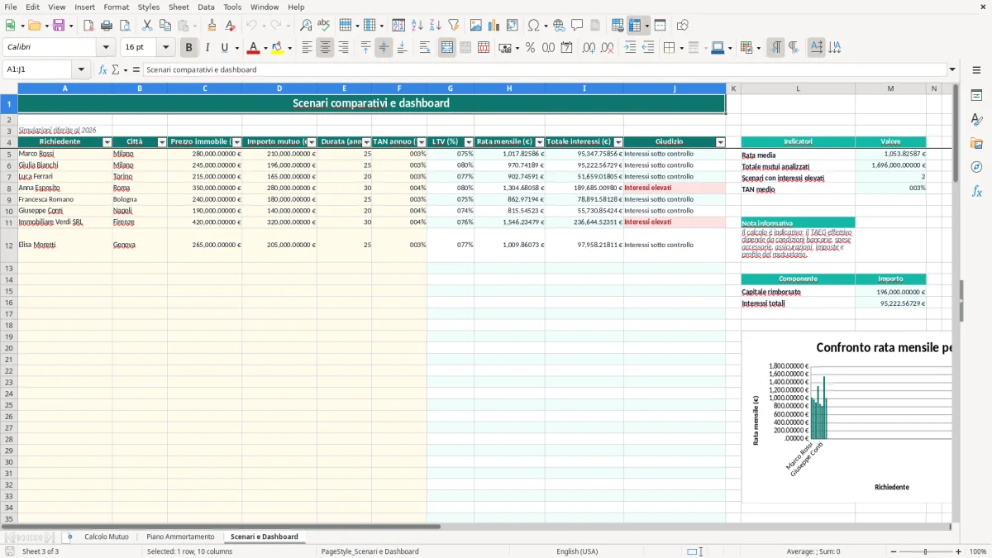Toggle Freeze Rows and Columns
Screen dimensions: 992x558
point(635,26)
